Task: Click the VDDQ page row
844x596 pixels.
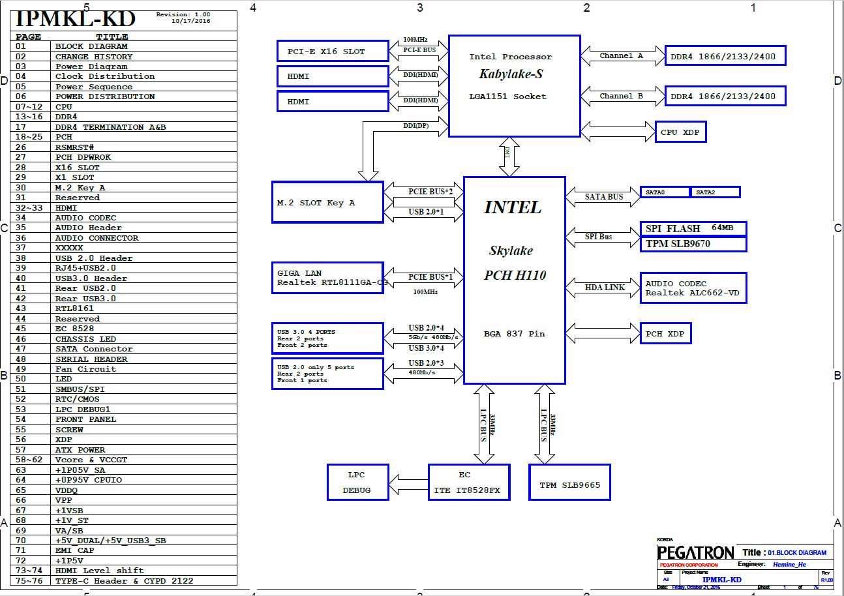Action: pyautogui.click(x=123, y=490)
